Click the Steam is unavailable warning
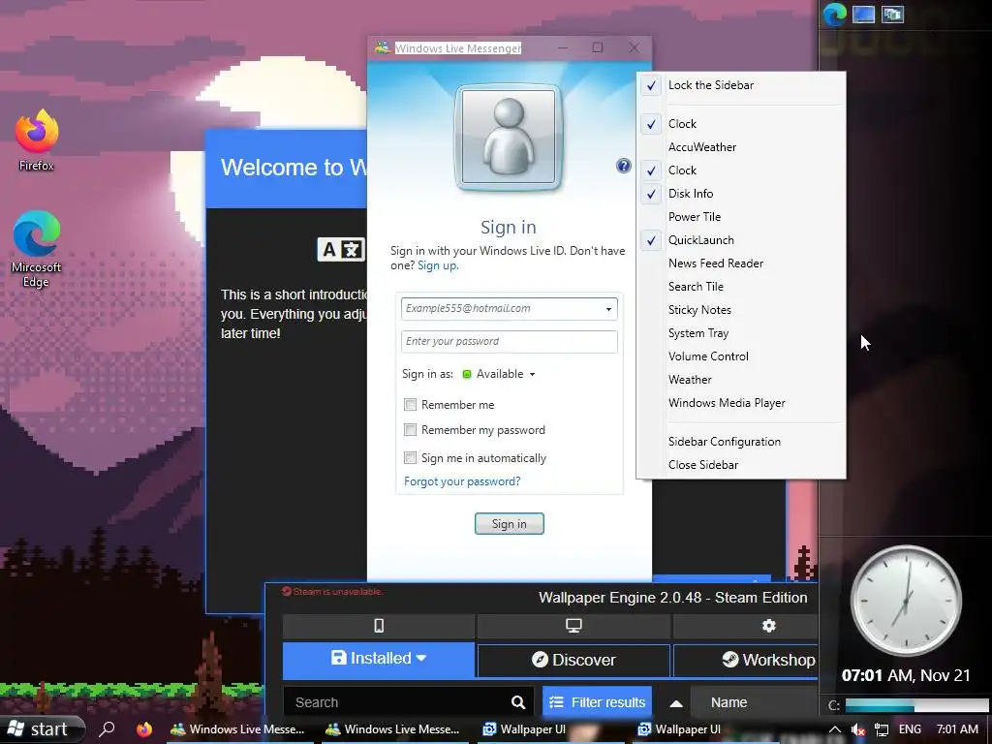Viewport: 992px width, 744px height. coord(332,592)
